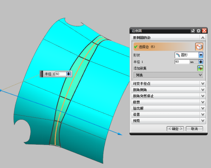The width and height of the screenshot is (211, 168).
Task: Collapse the 要倒圆的边 section
Action: point(203,38)
